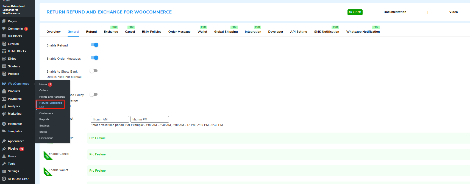Disable the Enable Refund toggle
This screenshot has height=184, width=470.
coord(94,45)
